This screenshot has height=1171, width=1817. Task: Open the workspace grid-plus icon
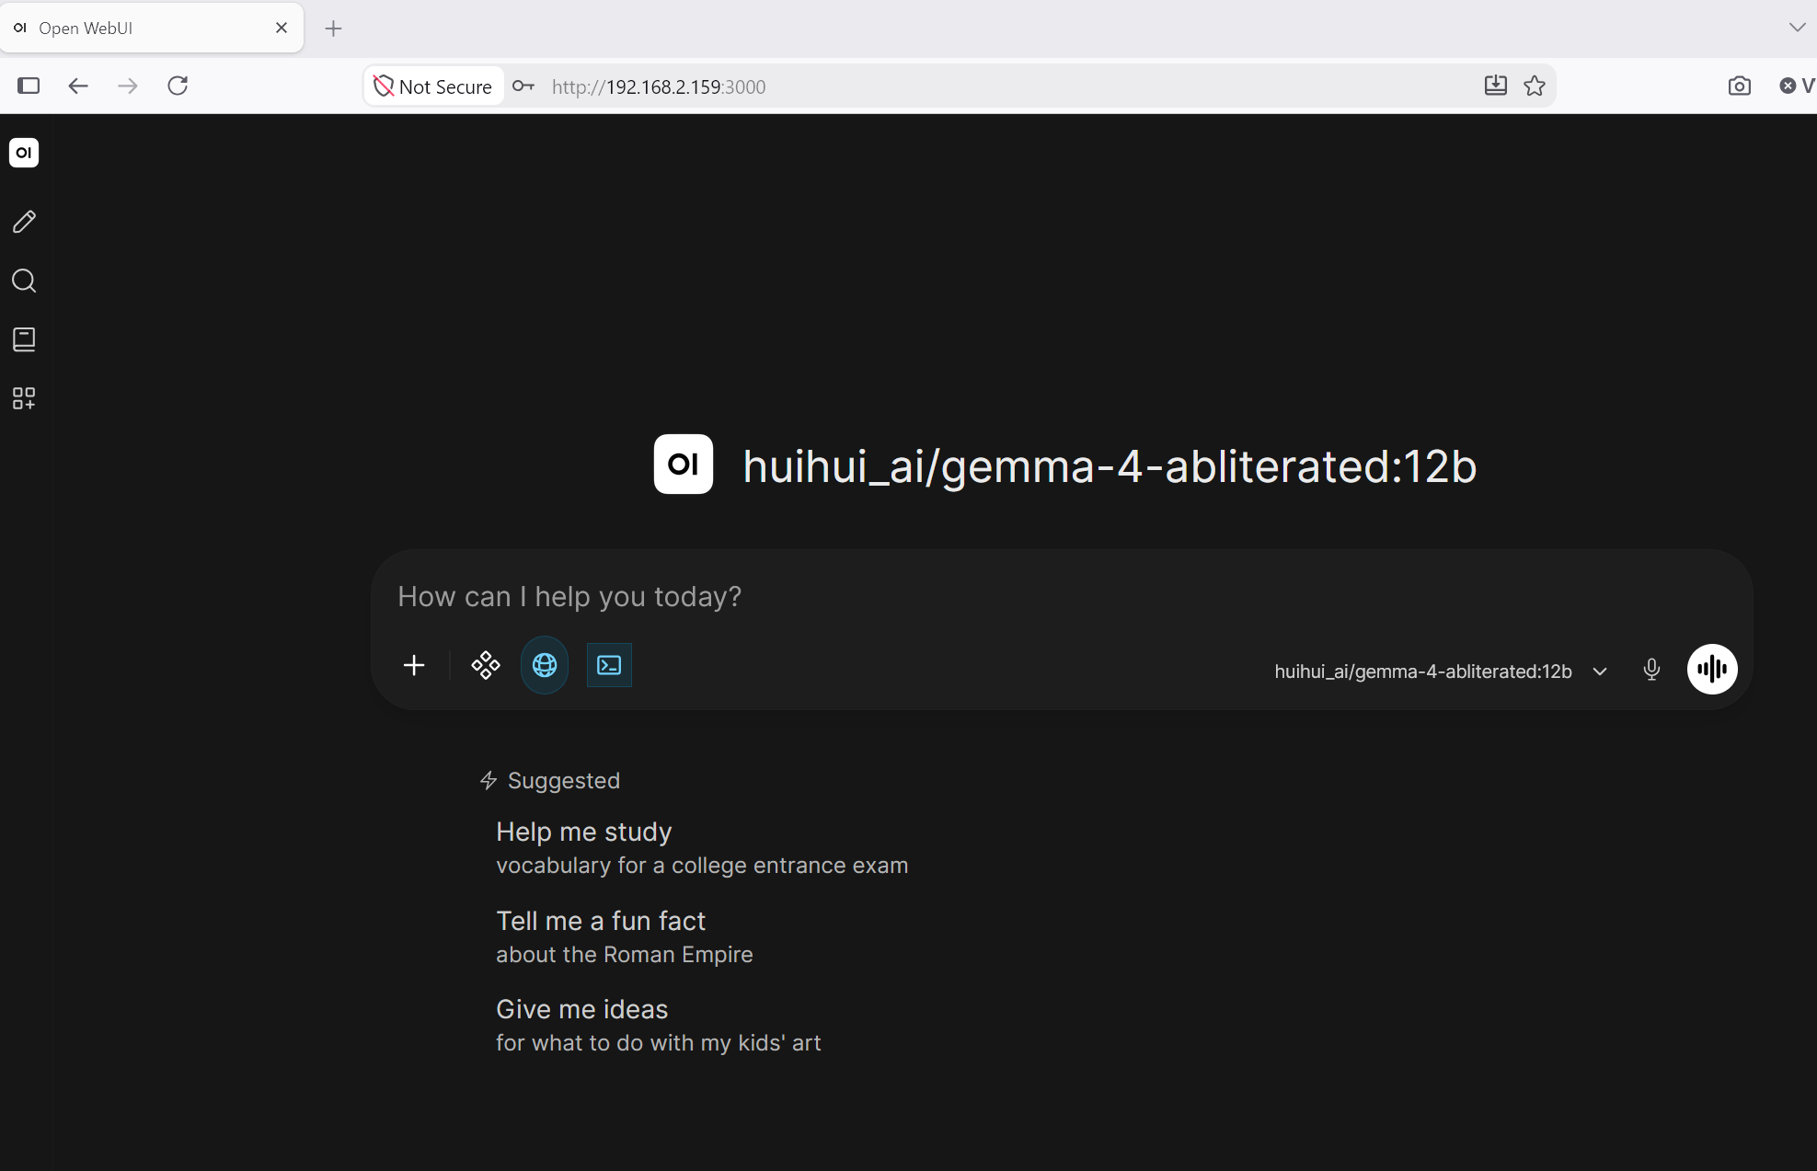tap(24, 398)
